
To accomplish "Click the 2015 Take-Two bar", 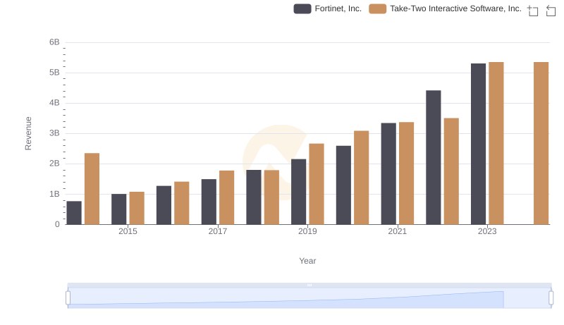I will point(137,208).
